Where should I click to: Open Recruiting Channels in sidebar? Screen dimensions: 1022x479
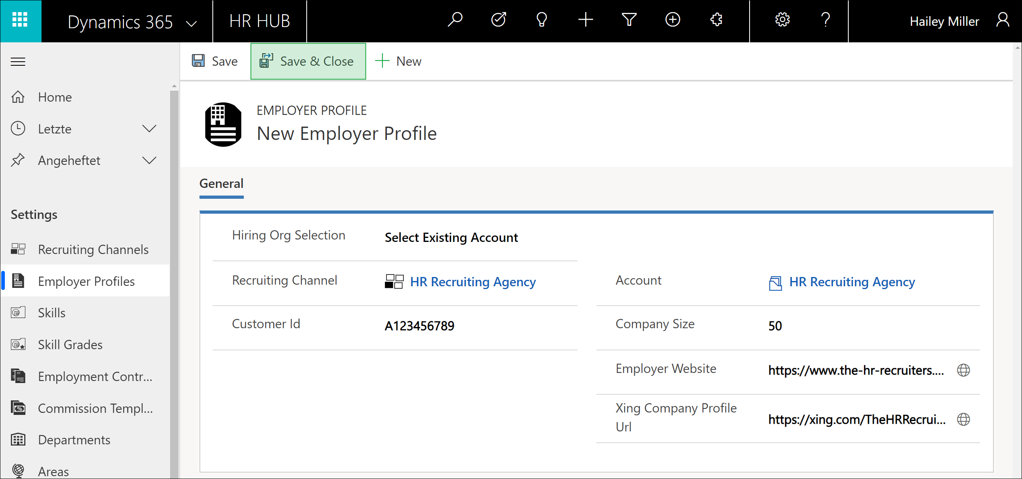85,250
